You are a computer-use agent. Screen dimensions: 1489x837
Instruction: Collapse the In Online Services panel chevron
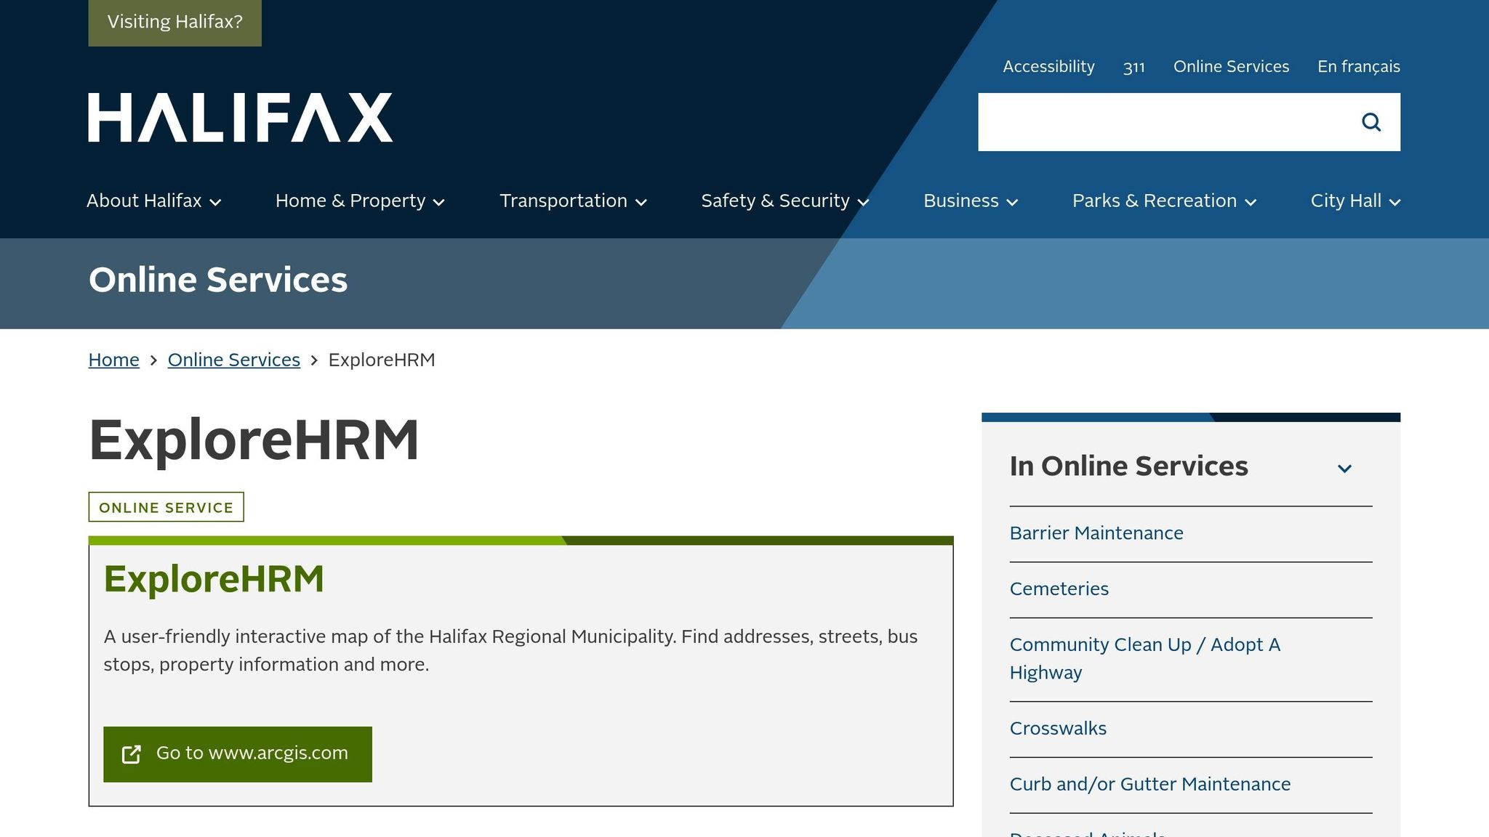1344,468
